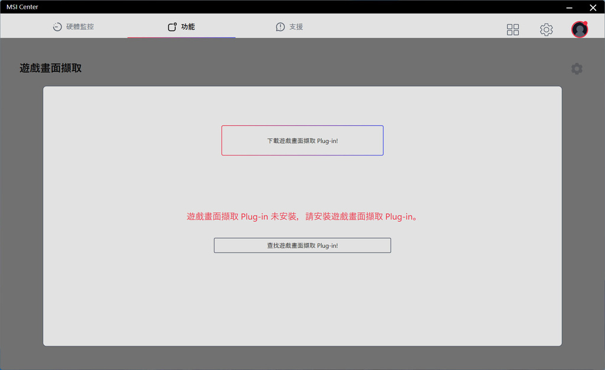Minimize the MSI Center window
Screen dimensions: 605x370
click(569, 7)
